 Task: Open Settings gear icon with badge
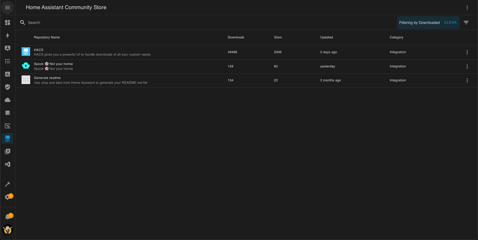[x=8, y=197]
